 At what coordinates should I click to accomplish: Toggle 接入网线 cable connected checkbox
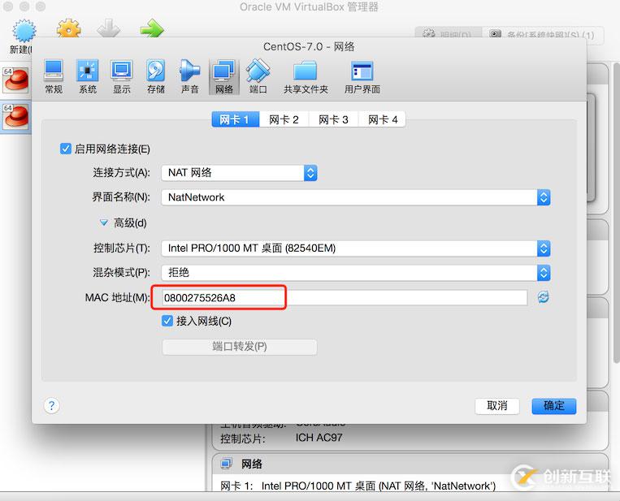(167, 321)
